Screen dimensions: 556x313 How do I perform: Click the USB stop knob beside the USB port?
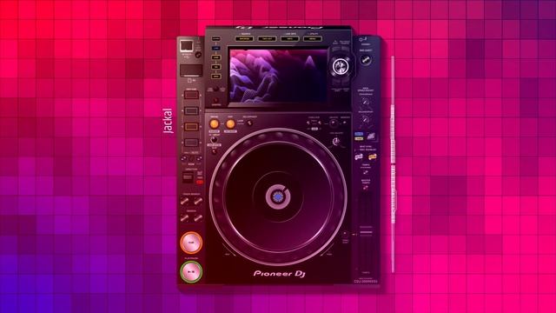(198, 55)
